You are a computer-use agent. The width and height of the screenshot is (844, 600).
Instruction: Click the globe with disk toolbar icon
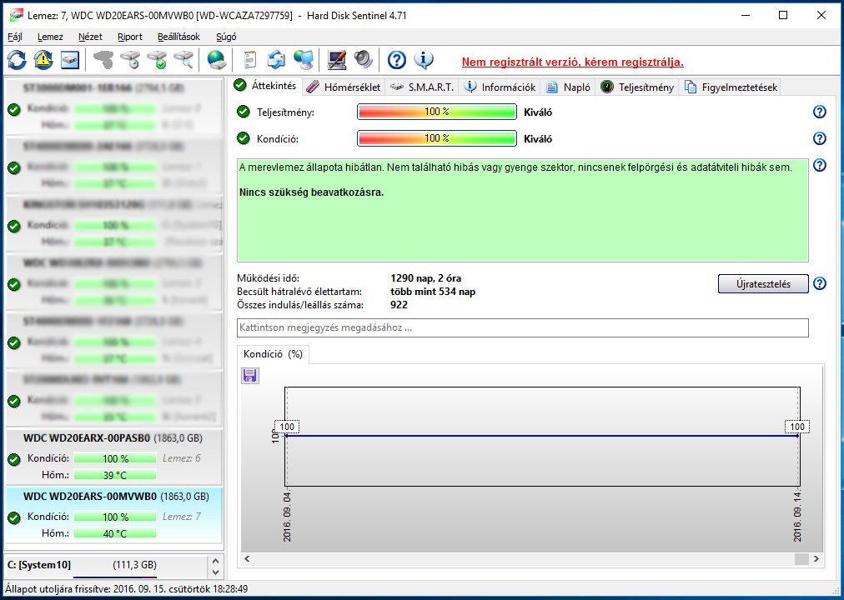[x=216, y=60]
